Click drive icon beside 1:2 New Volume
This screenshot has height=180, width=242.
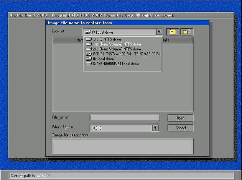[x=89, y=44]
